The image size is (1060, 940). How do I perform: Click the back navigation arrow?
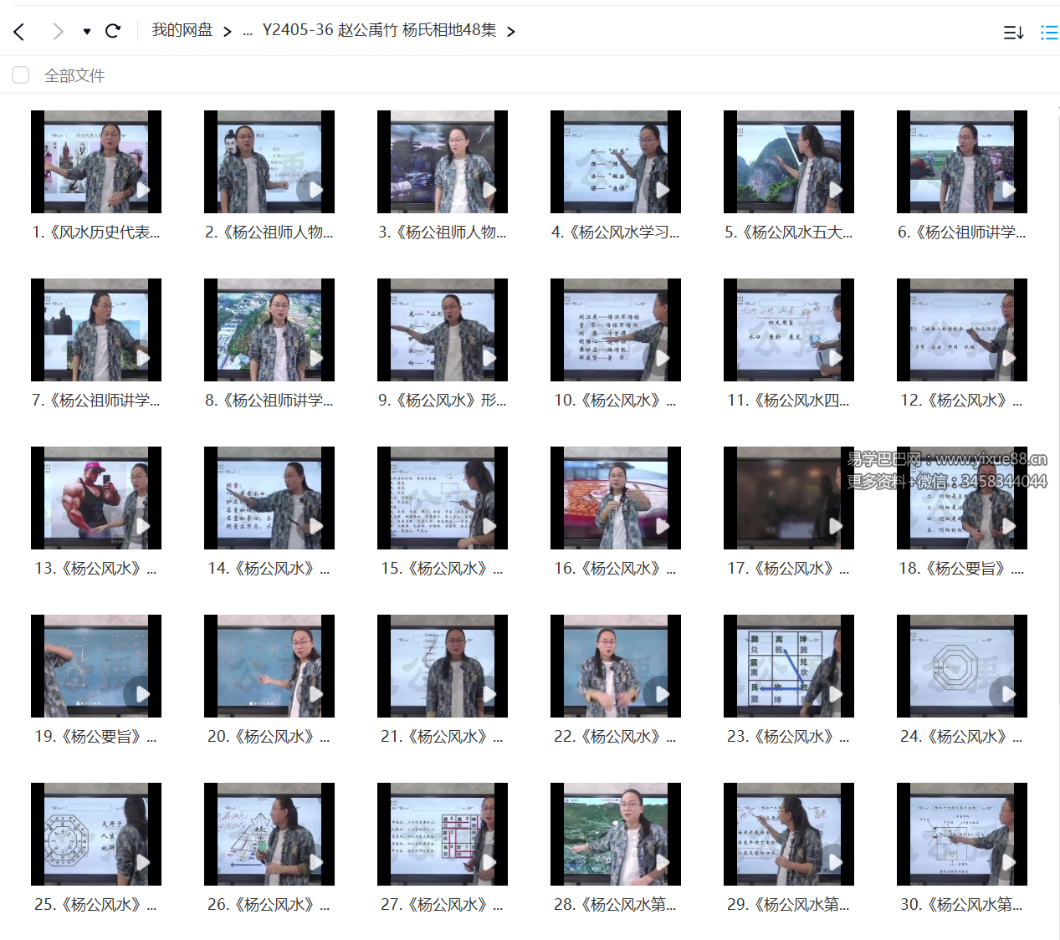point(19,32)
